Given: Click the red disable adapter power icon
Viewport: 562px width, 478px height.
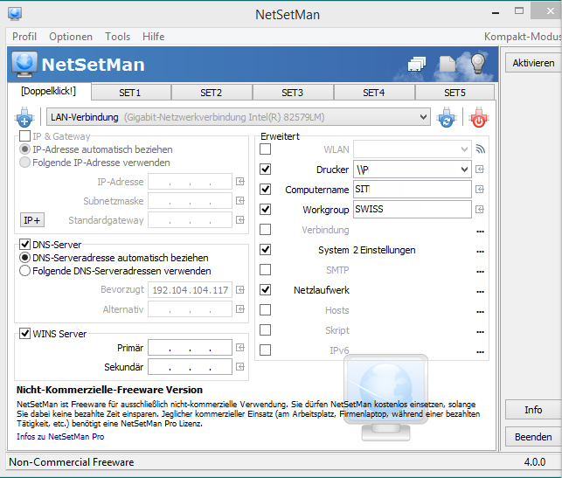Looking at the screenshot, I should pos(478,117).
